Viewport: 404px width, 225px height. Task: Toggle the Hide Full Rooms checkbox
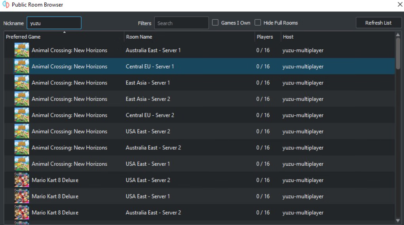(258, 22)
